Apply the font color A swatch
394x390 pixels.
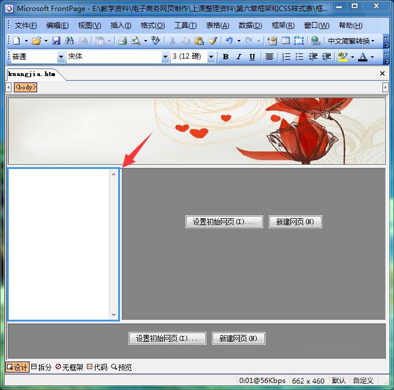(x=363, y=57)
